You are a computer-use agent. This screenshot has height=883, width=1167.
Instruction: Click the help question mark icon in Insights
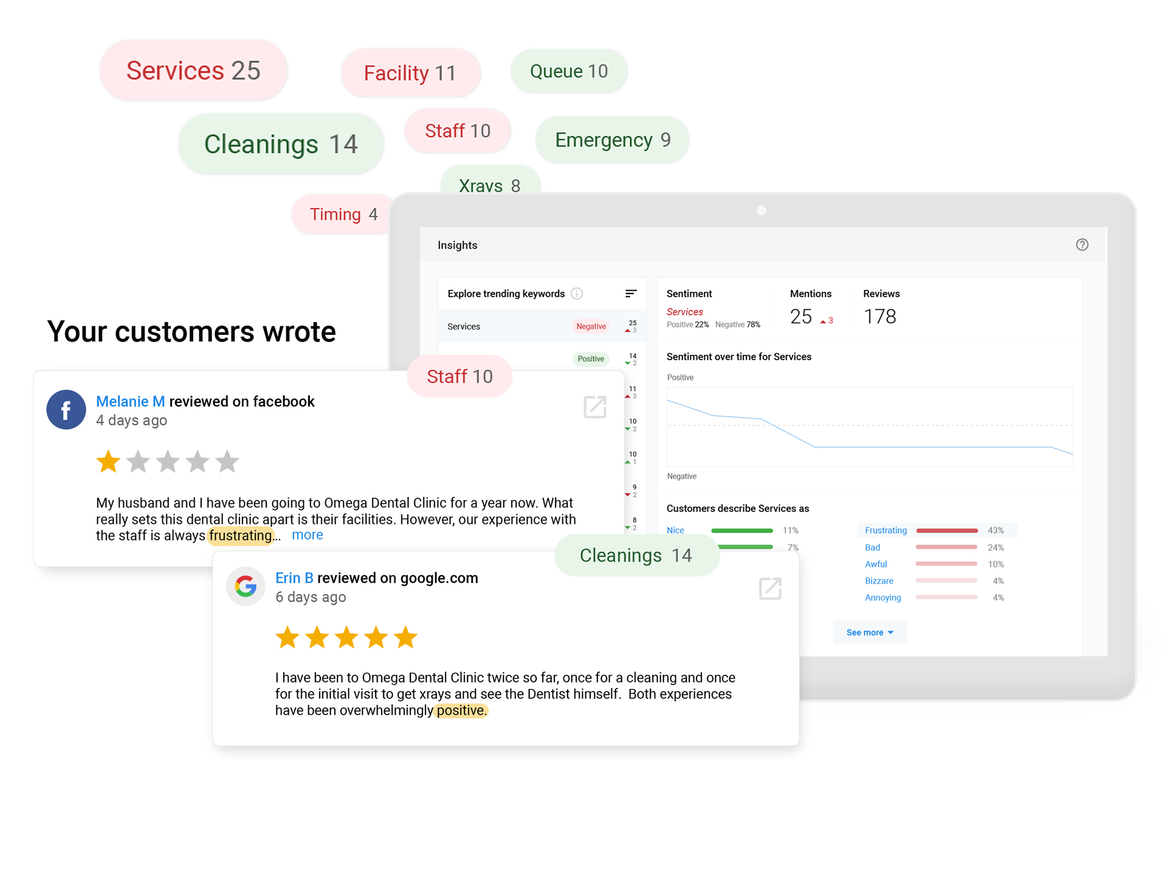tap(1081, 244)
